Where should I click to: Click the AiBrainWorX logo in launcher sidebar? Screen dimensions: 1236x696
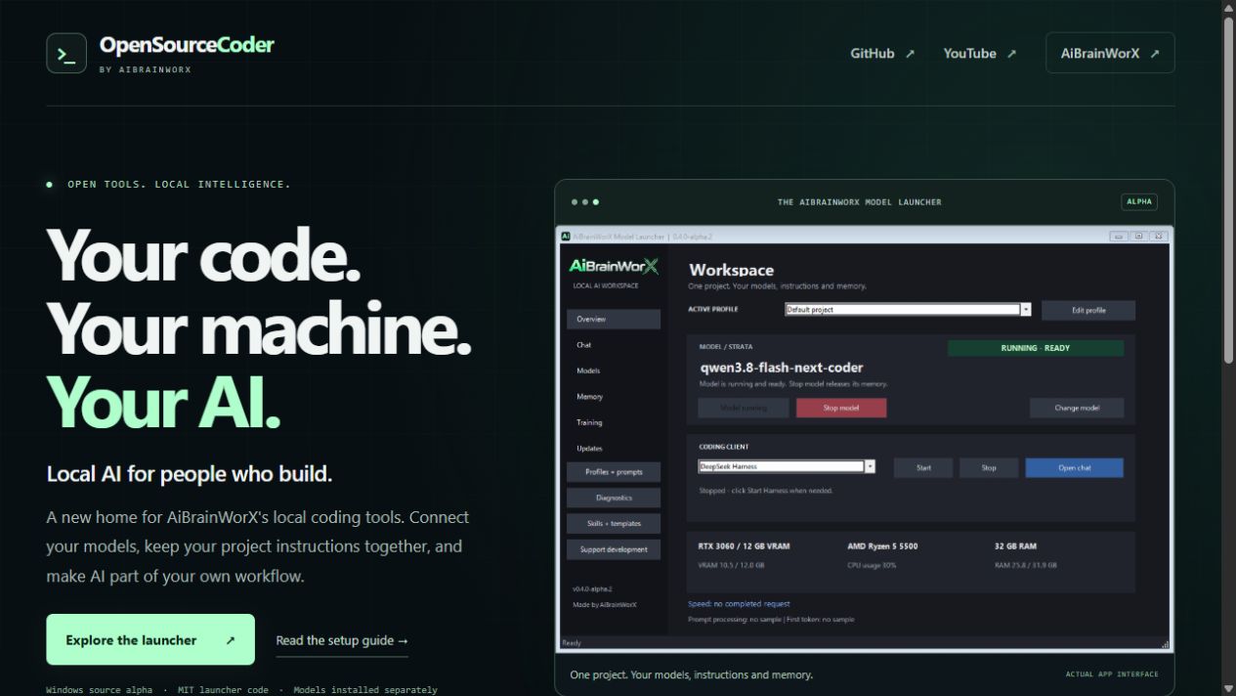614,266
